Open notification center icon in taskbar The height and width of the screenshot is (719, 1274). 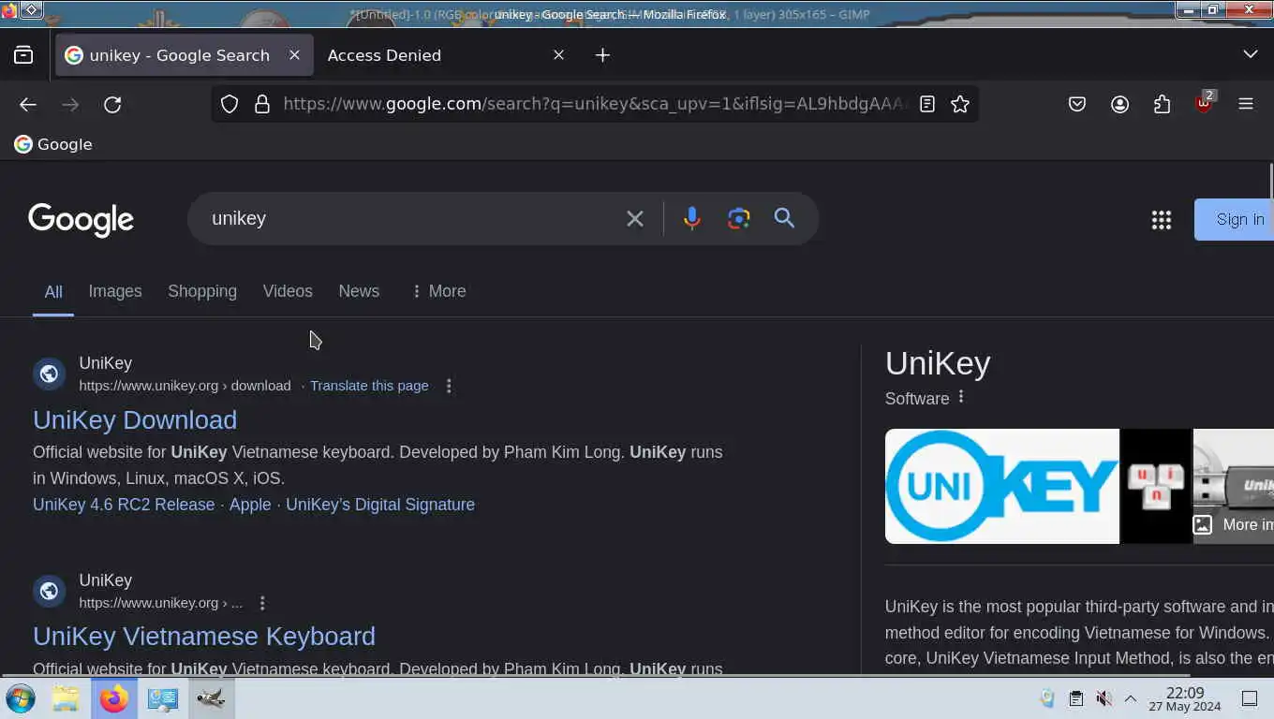pyautogui.click(x=1250, y=698)
